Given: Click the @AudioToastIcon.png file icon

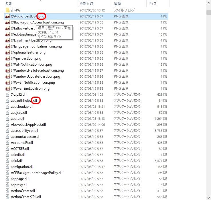Looking at the screenshot, I should (7, 16).
